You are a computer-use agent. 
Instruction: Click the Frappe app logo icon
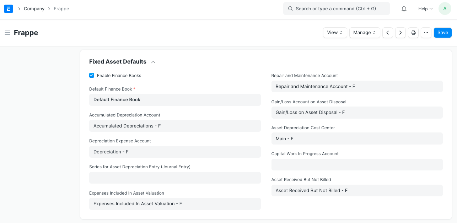(8, 9)
